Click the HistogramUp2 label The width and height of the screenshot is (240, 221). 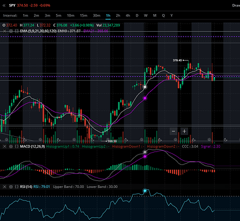pos(96,146)
